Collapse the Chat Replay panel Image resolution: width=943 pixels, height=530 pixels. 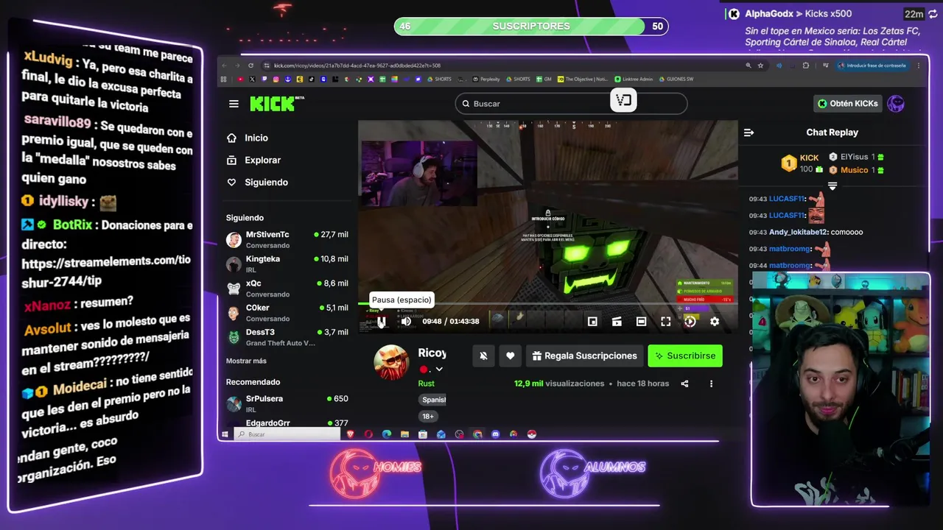(x=749, y=132)
